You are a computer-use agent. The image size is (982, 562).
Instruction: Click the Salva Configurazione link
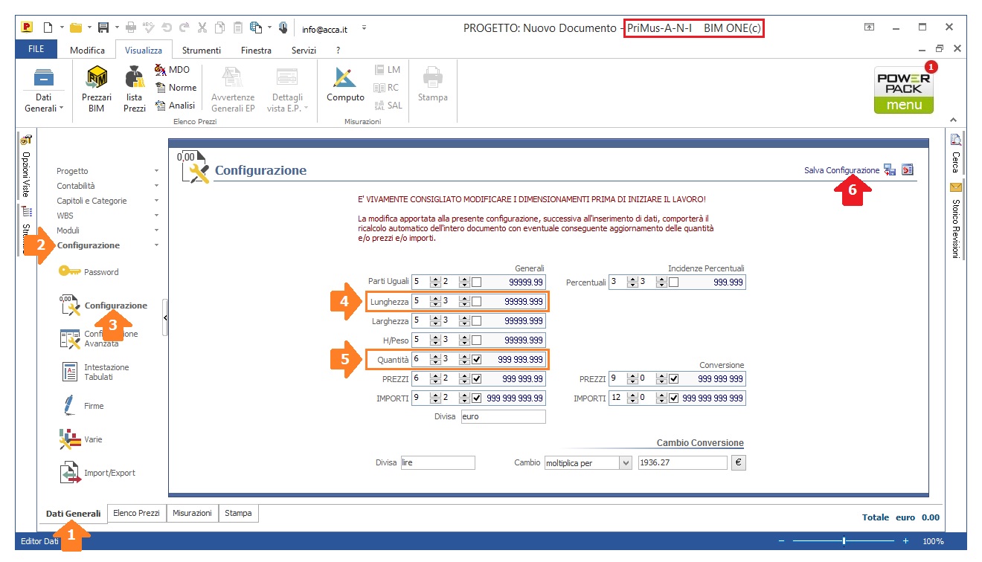[x=841, y=170]
